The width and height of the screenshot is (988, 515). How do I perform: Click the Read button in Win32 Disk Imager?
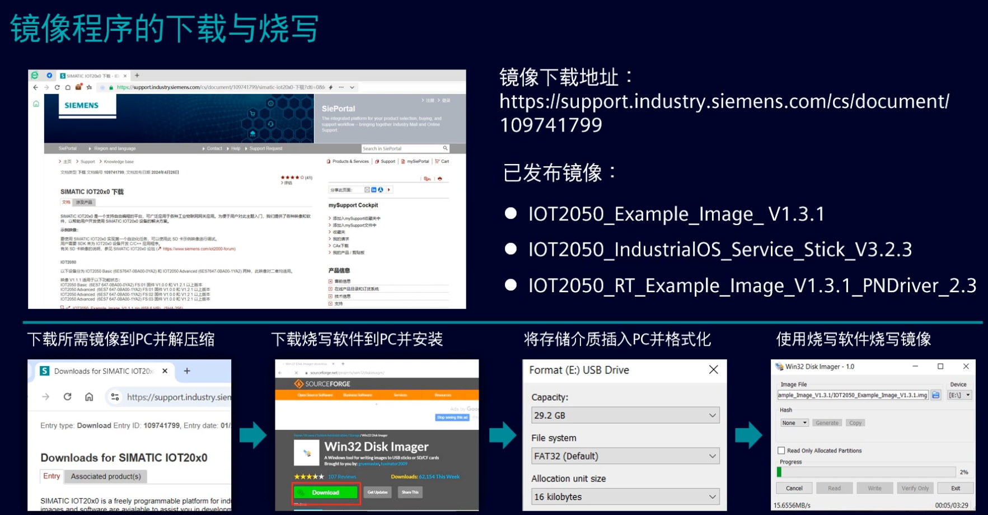(834, 488)
